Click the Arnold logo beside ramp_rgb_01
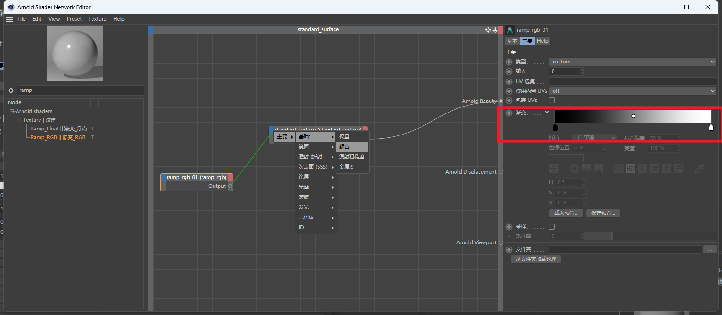The width and height of the screenshot is (722, 315). coord(510,30)
